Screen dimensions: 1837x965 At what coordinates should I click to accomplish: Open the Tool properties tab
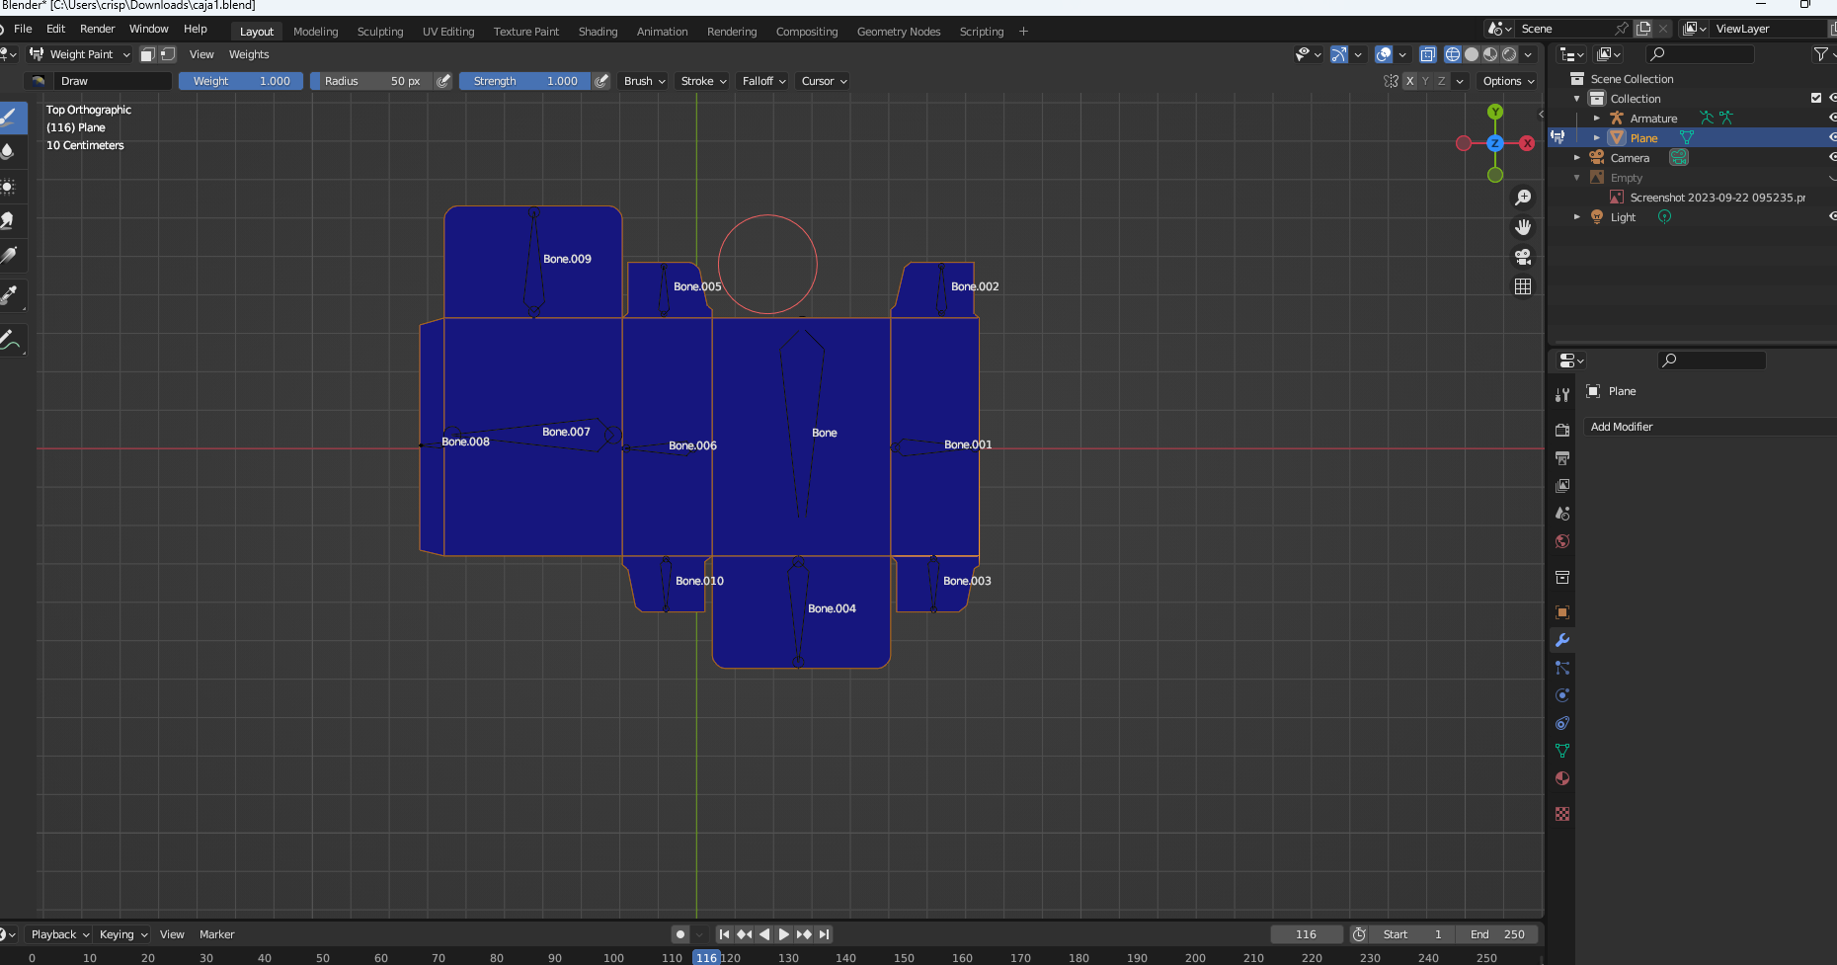coord(1562,395)
